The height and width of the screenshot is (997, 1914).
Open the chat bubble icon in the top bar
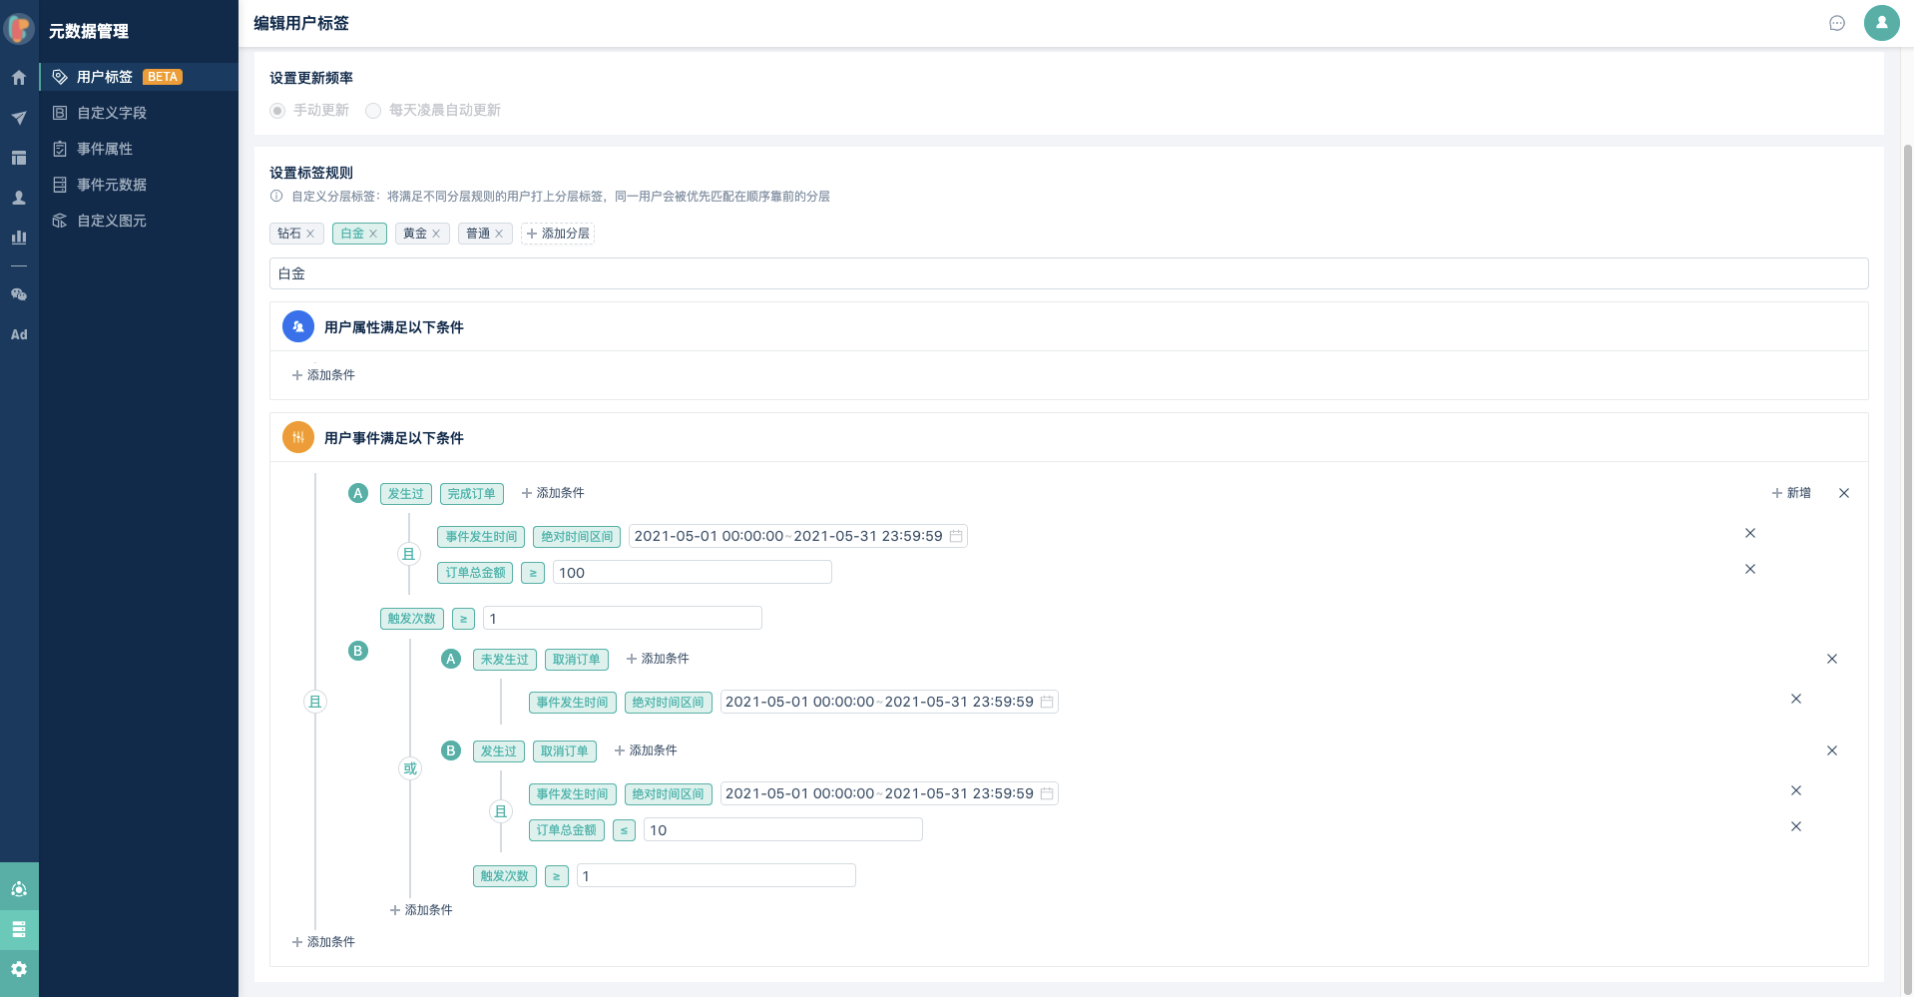point(1837,23)
